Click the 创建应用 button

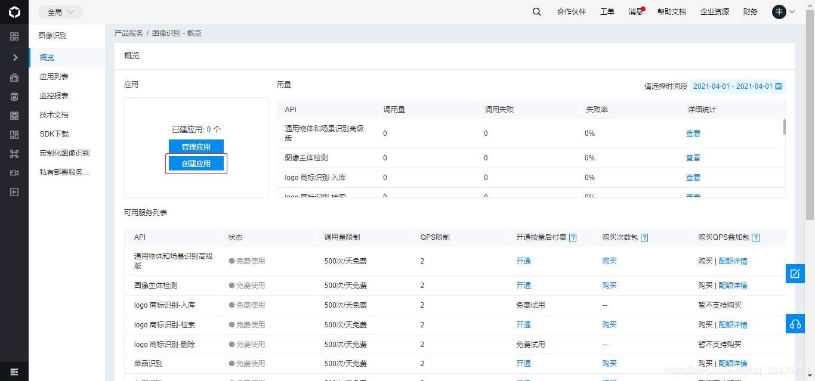click(x=196, y=163)
